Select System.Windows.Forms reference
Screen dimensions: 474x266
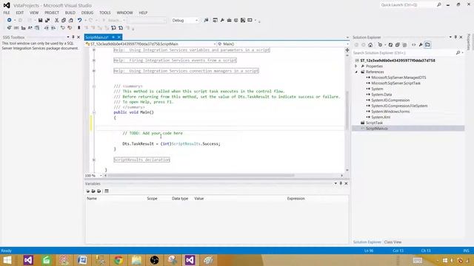(390, 112)
